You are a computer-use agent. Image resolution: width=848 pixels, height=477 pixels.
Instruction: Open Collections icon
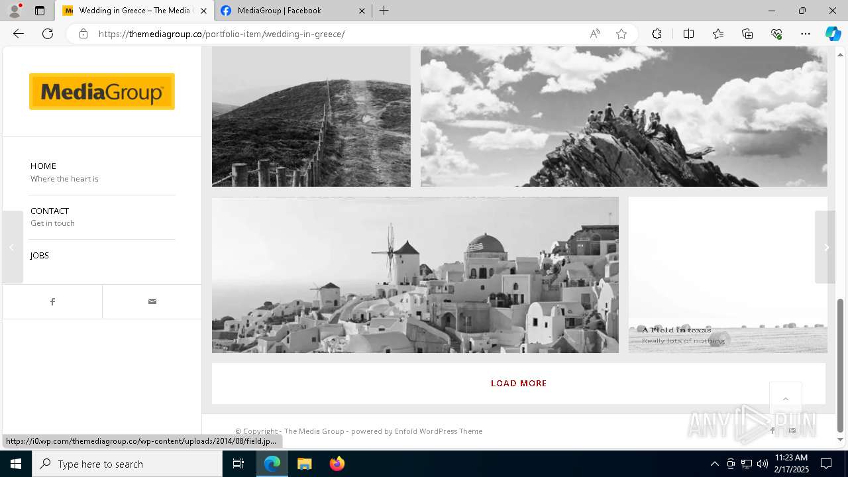coord(747,34)
